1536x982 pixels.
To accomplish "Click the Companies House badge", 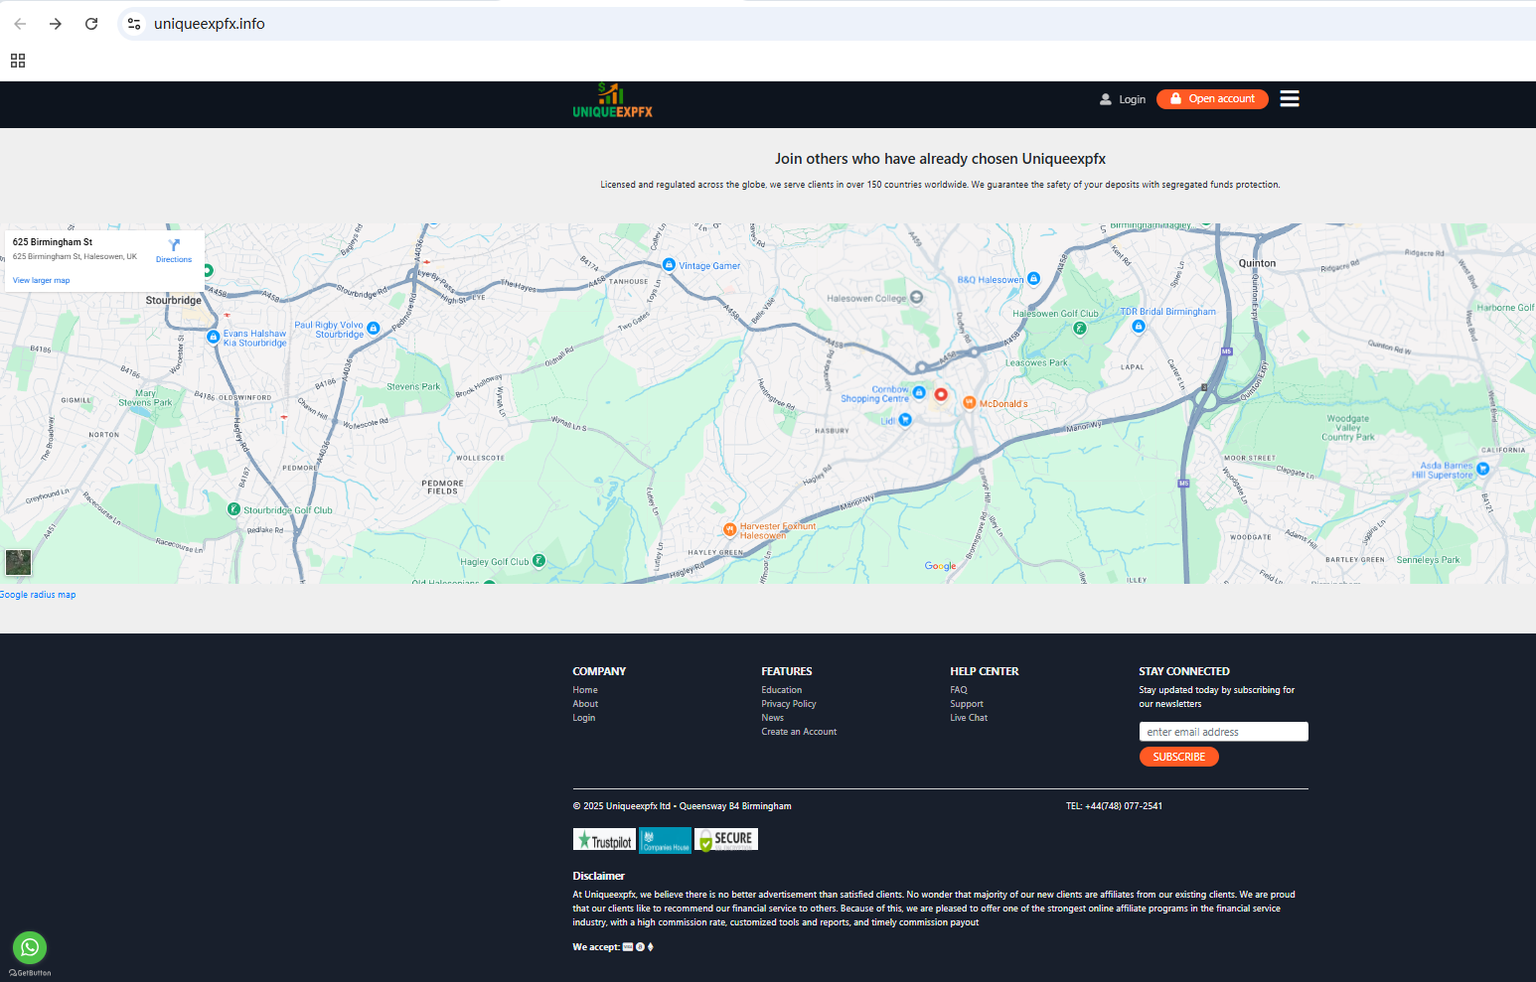I will [x=665, y=840].
